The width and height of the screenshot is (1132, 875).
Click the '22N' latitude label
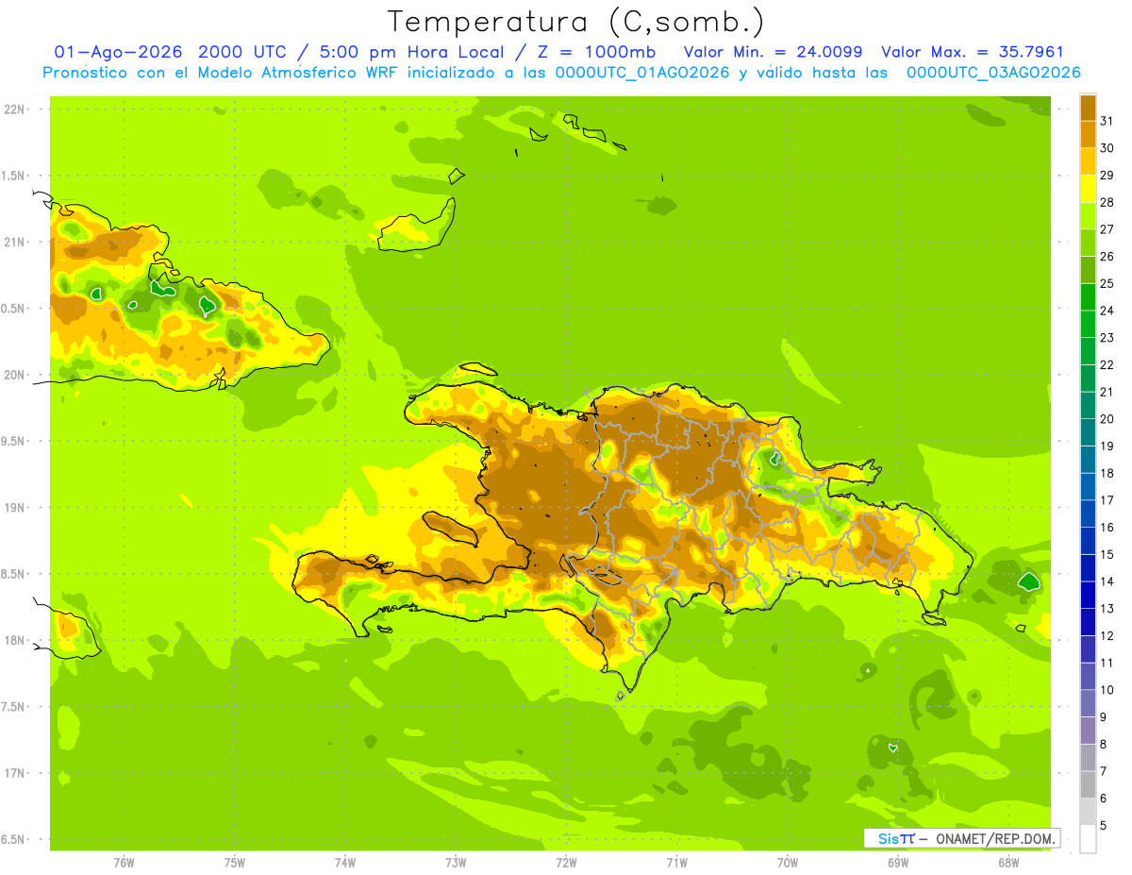tap(15, 109)
